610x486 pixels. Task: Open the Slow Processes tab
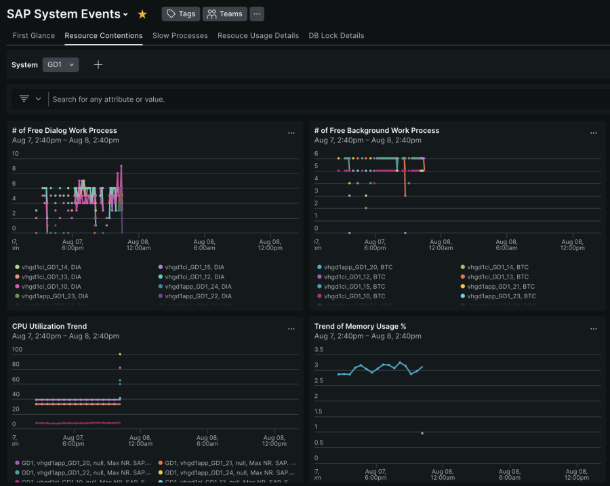tap(180, 35)
